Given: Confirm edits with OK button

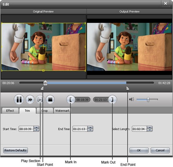Looking at the screenshot, I should [x=139, y=150].
